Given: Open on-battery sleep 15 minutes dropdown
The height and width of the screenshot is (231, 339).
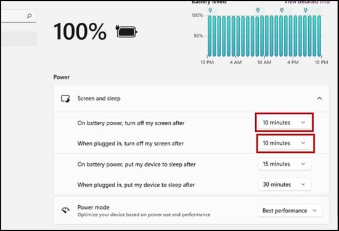Looking at the screenshot, I should 285,164.
